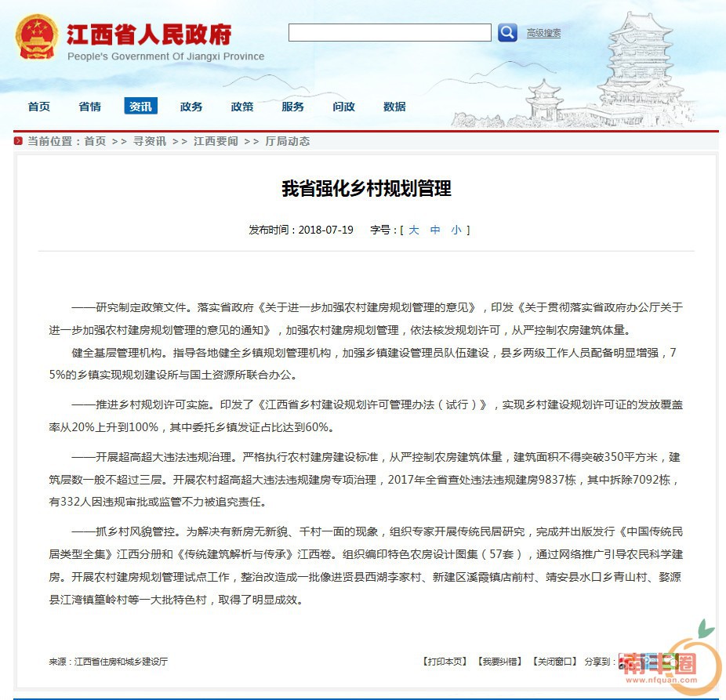Screen dimensions: 726x700
Task: Open the 政策 navigation menu
Action: click(x=242, y=107)
